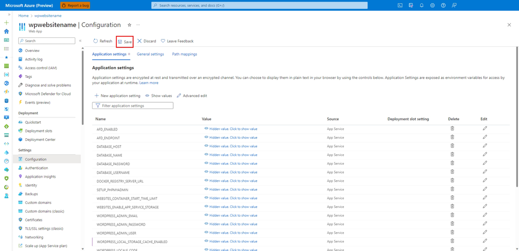Screen dimensions: 519x251
Task: Reveal hidden value for WORDPRESS_ADMIN_EMAIL
Action: pos(231,215)
